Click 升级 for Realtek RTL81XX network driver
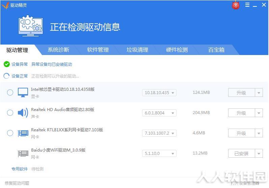The height and width of the screenshot is (188, 269). coord(242,133)
